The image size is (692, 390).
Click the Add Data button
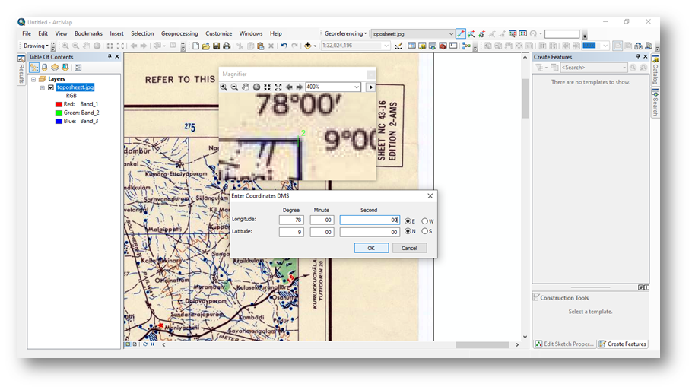click(308, 46)
